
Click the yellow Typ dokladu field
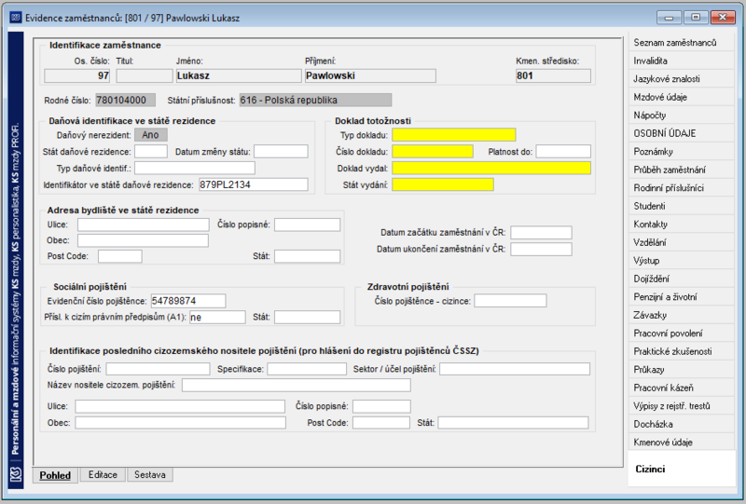(x=454, y=135)
